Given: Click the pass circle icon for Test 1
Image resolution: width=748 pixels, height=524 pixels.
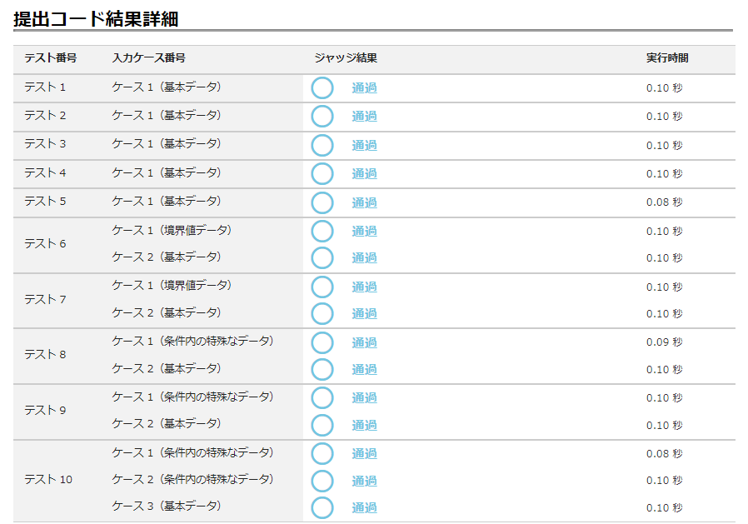Looking at the screenshot, I should [x=322, y=88].
